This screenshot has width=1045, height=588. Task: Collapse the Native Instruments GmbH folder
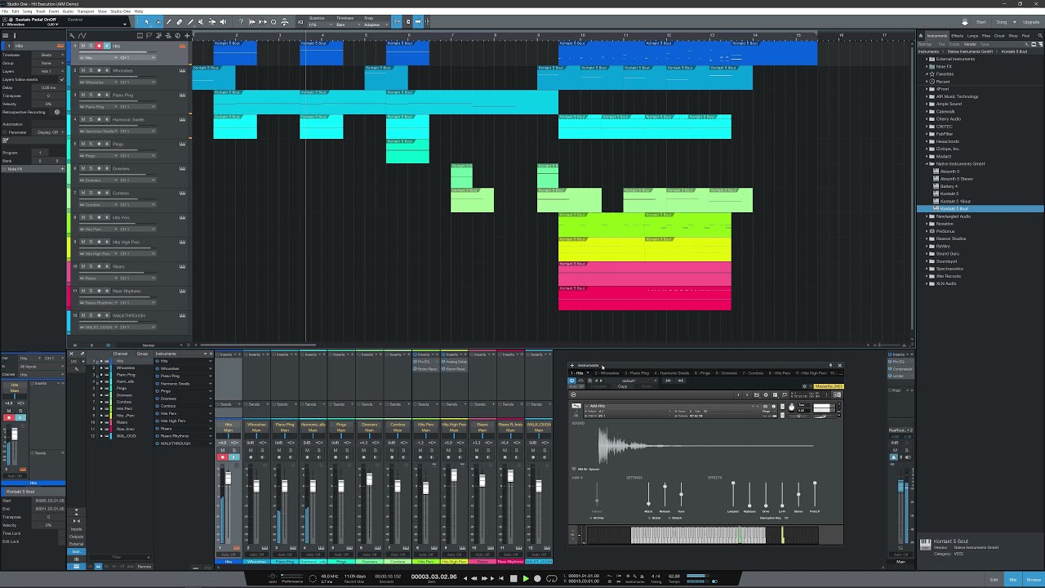pyautogui.click(x=927, y=164)
